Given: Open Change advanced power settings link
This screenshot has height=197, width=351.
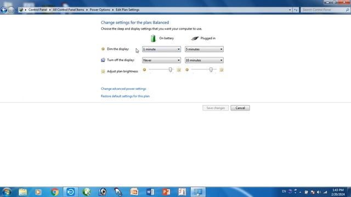Looking at the screenshot, I should (x=123, y=89).
